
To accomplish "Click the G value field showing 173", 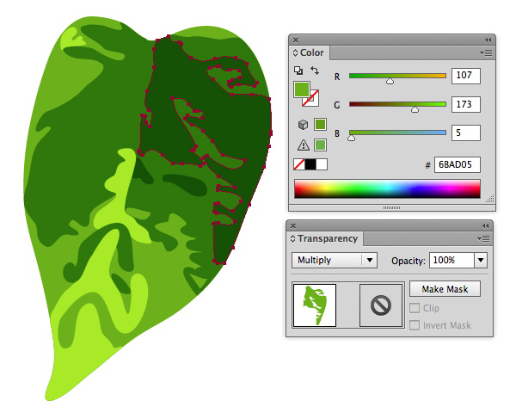I will [465, 104].
